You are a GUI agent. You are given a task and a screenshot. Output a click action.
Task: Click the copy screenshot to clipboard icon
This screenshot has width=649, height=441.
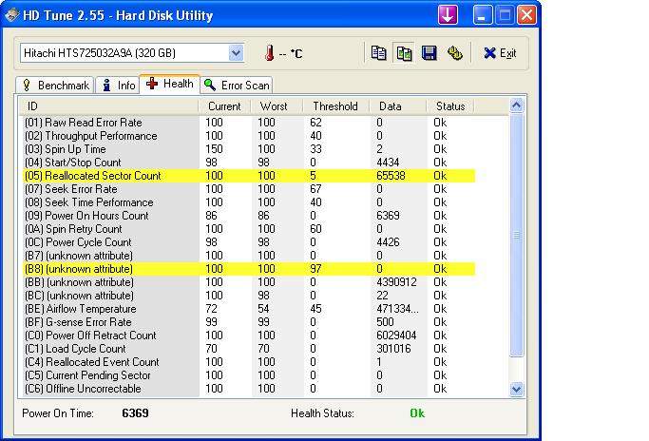pos(404,53)
